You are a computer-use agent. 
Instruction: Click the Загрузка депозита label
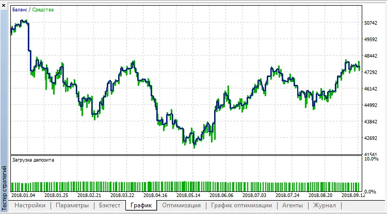coord(33,160)
